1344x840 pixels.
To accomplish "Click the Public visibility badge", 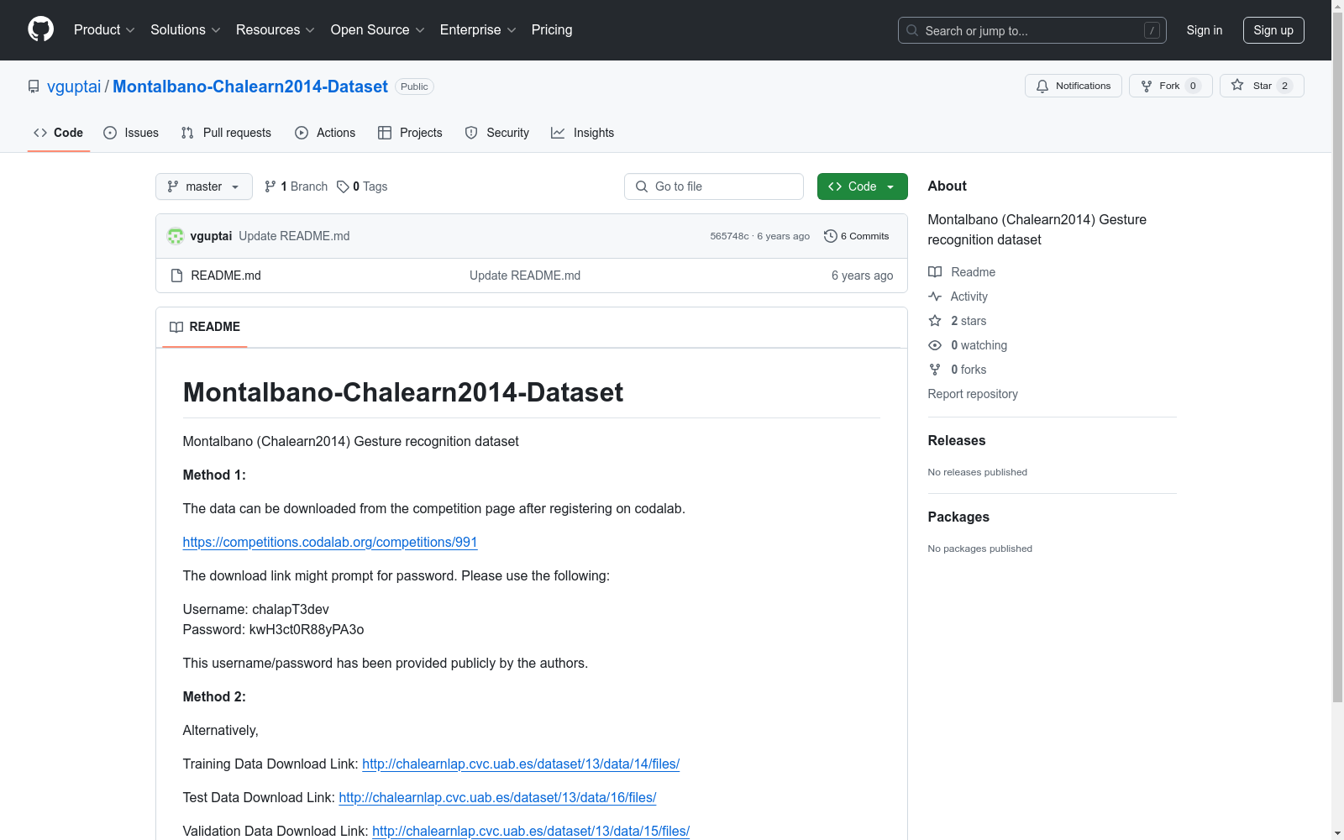I will 414,87.
